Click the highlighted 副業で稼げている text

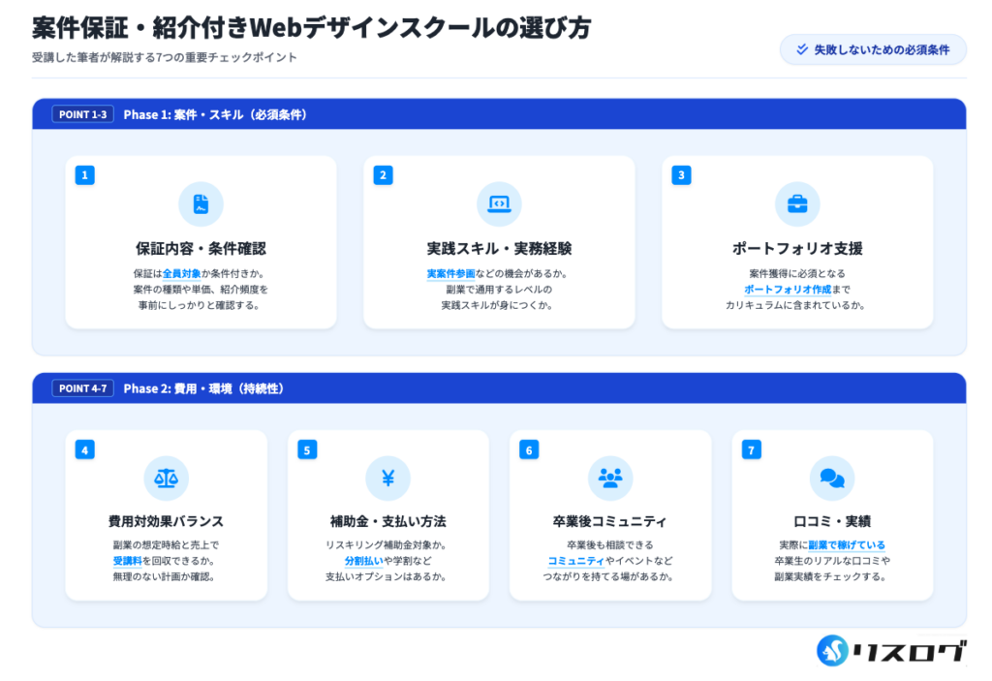[x=847, y=545]
